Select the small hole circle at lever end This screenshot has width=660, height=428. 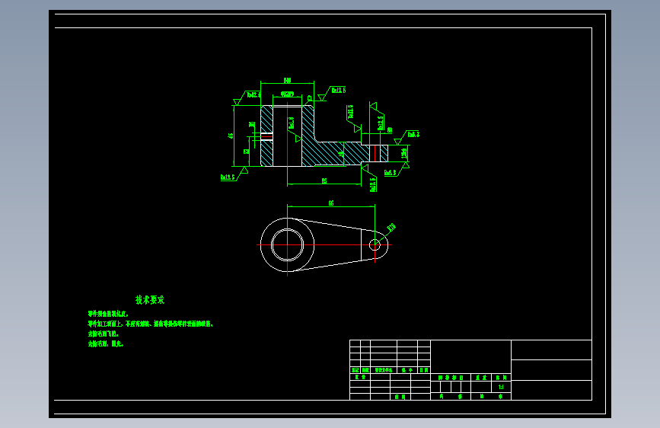pyautogui.click(x=375, y=244)
